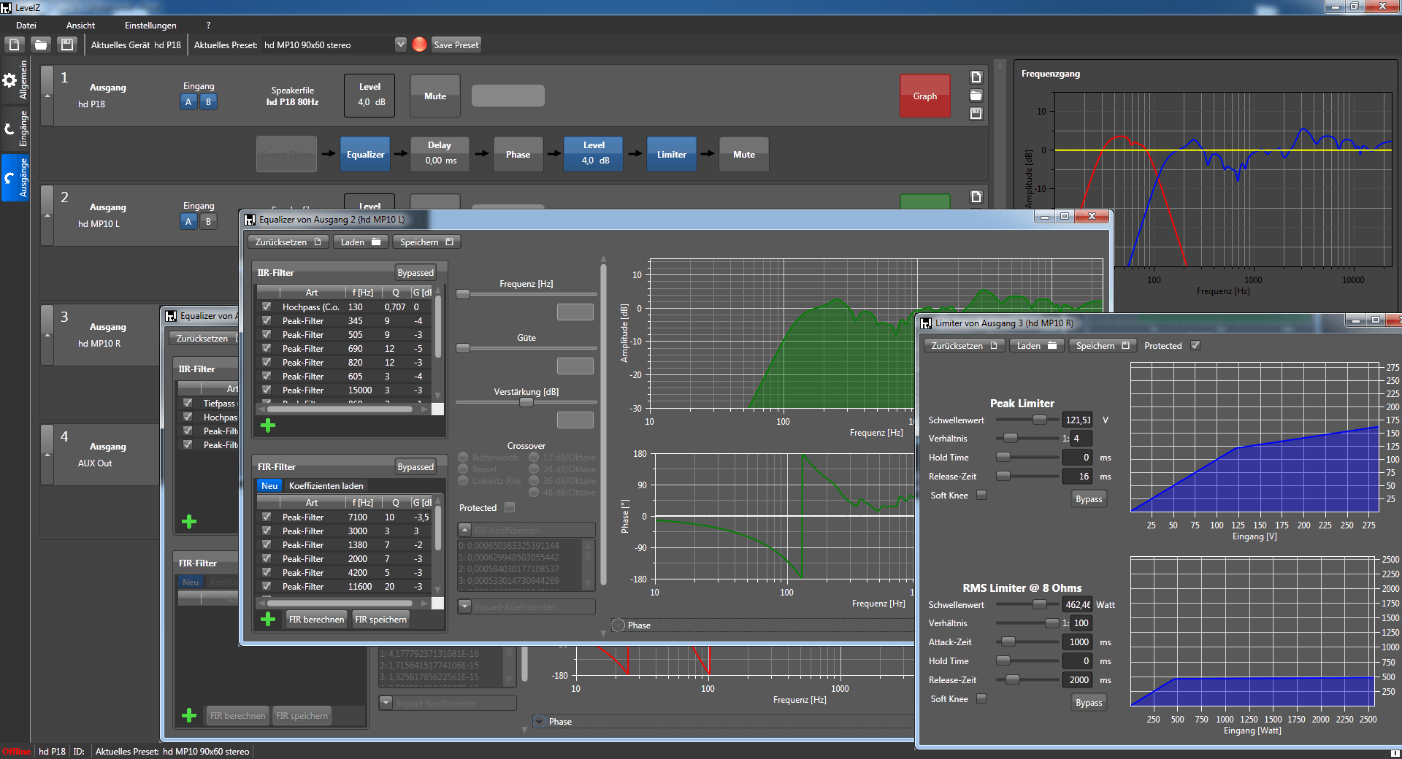This screenshot has height=759, width=1402.
Task: Open the Allgemein settings gear sidebar tab
Action: click(15, 80)
